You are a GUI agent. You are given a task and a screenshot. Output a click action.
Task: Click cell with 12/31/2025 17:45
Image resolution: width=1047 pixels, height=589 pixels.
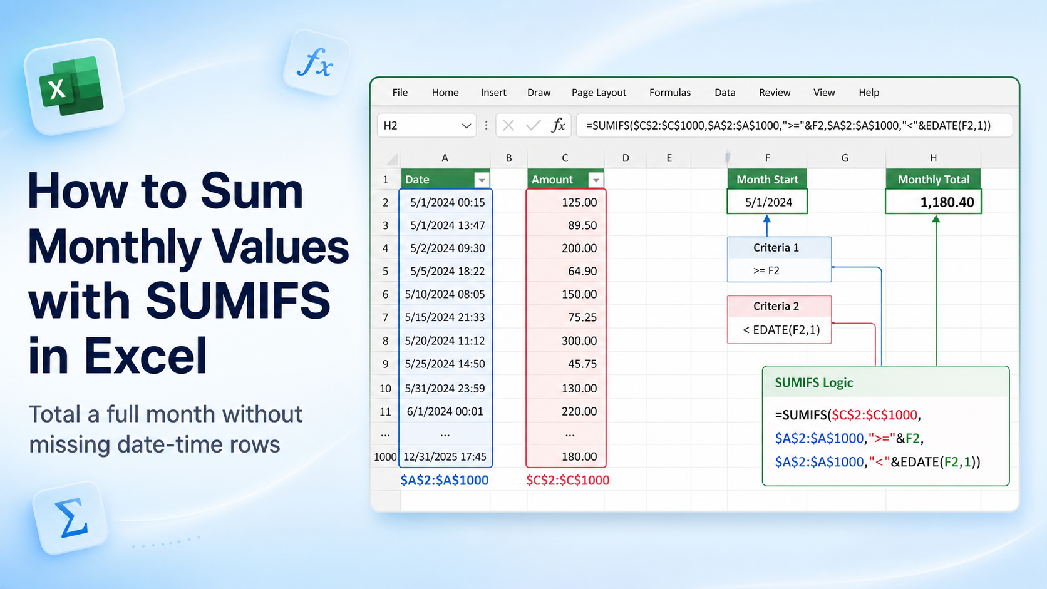click(x=446, y=457)
